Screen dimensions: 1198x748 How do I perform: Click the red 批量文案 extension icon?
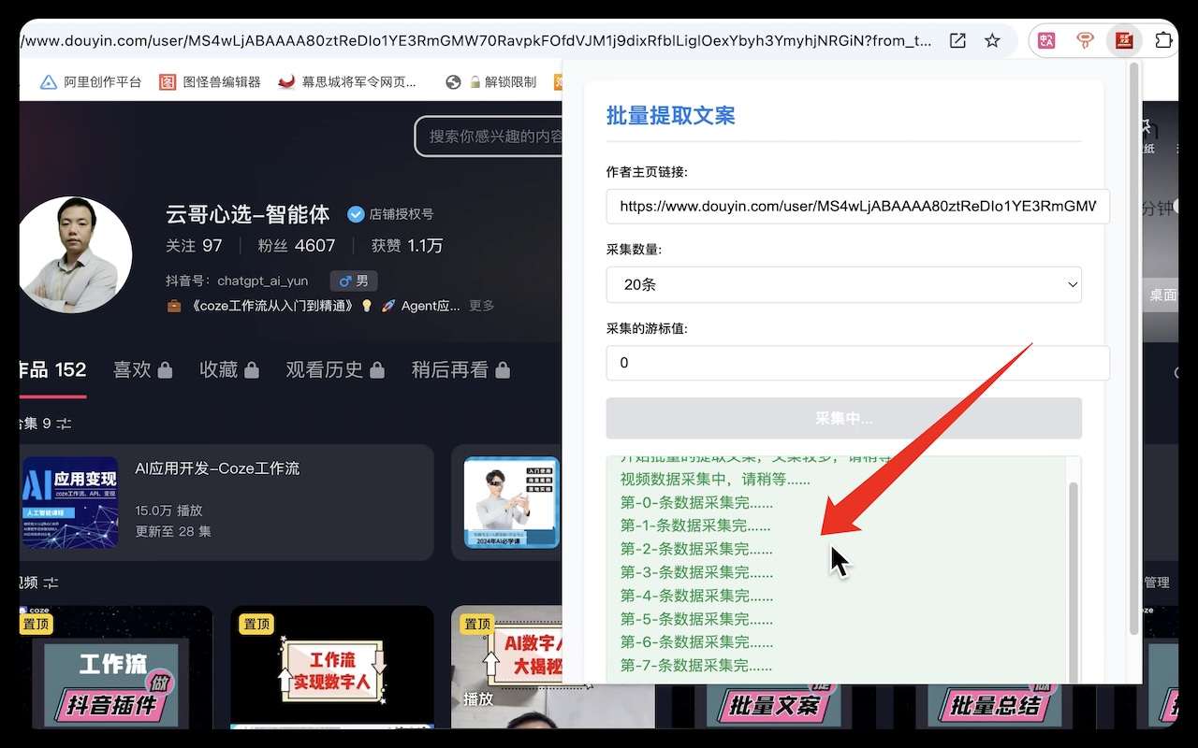coord(1122,40)
